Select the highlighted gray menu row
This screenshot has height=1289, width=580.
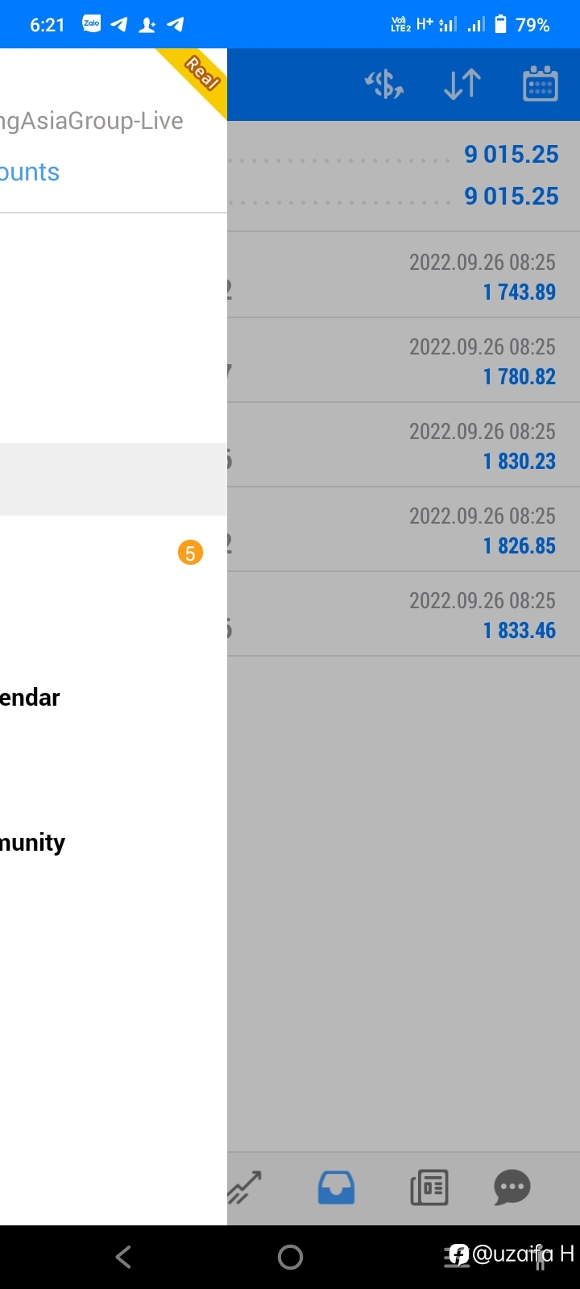click(x=114, y=479)
